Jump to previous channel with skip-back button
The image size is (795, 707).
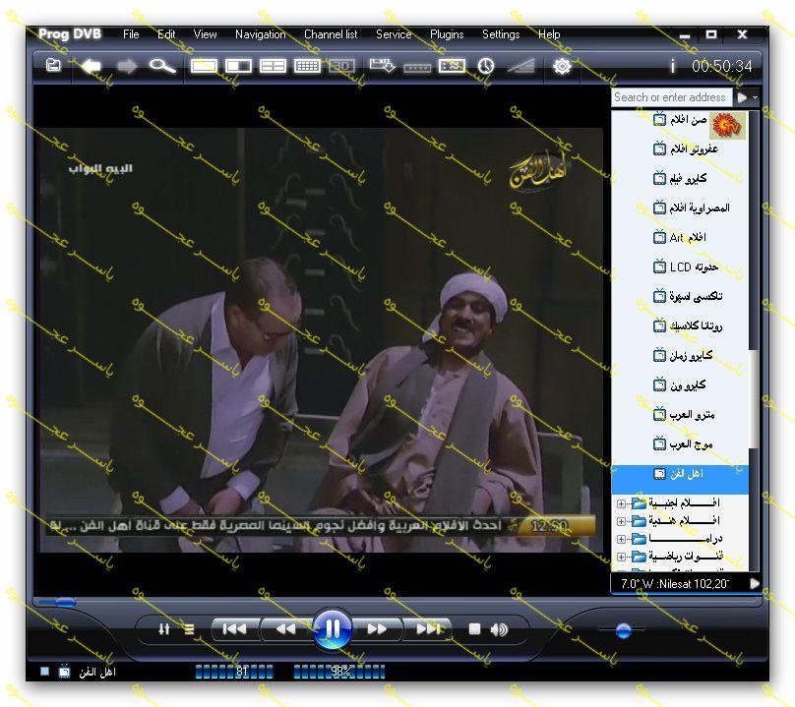pos(235,629)
